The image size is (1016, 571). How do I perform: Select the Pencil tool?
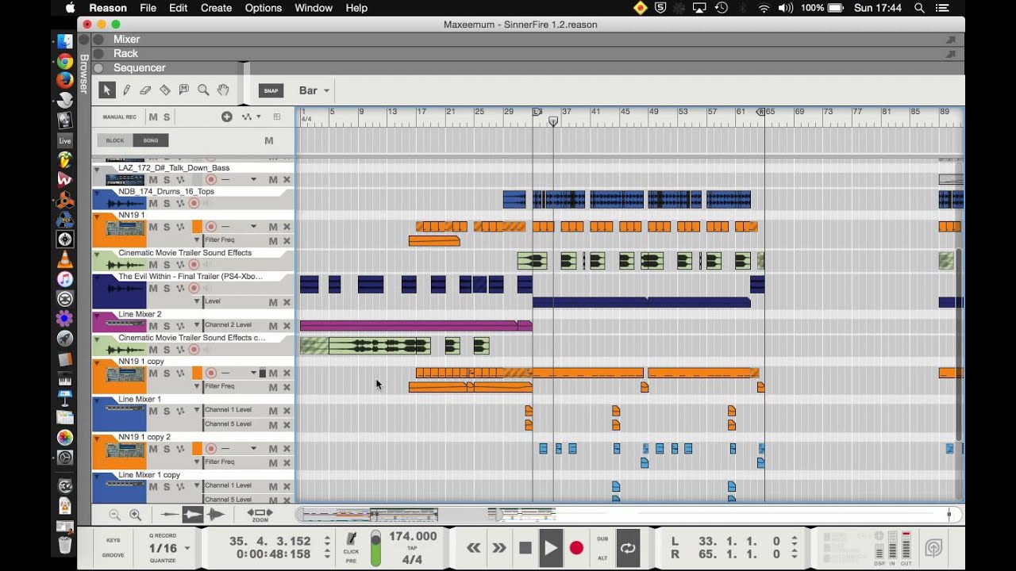(x=126, y=90)
